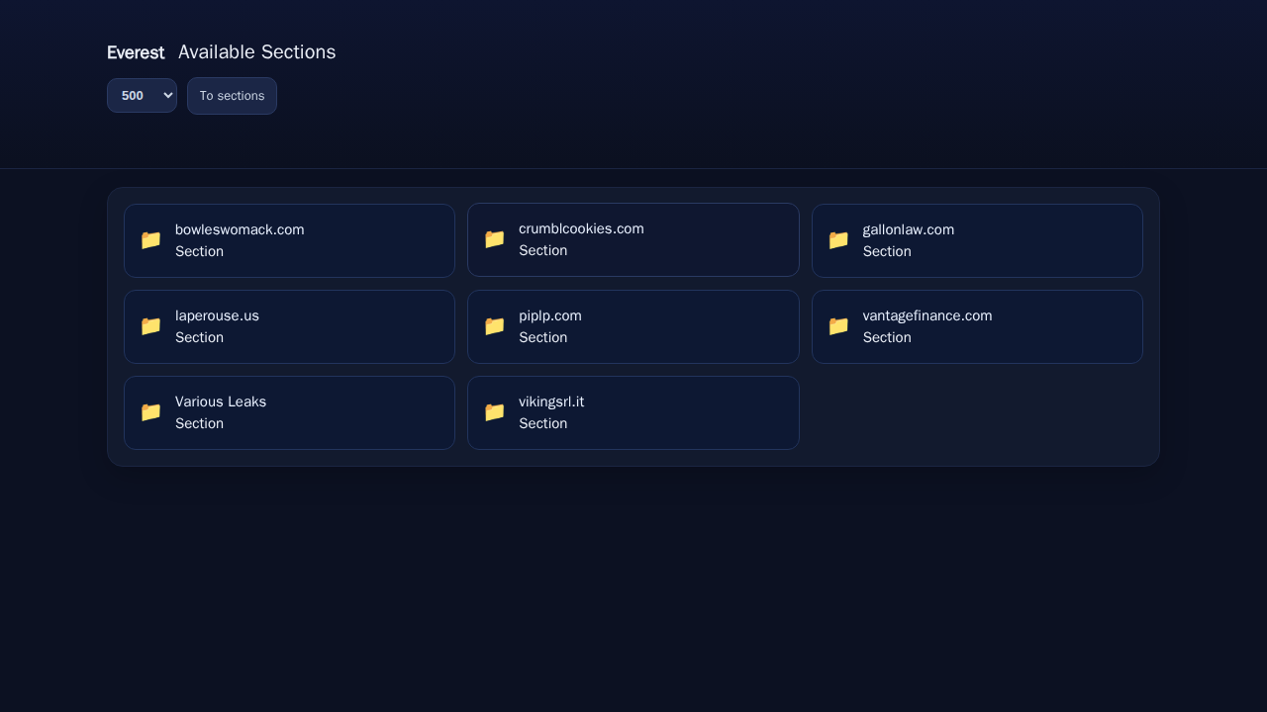Open the vikingsrl.it section

633,412
